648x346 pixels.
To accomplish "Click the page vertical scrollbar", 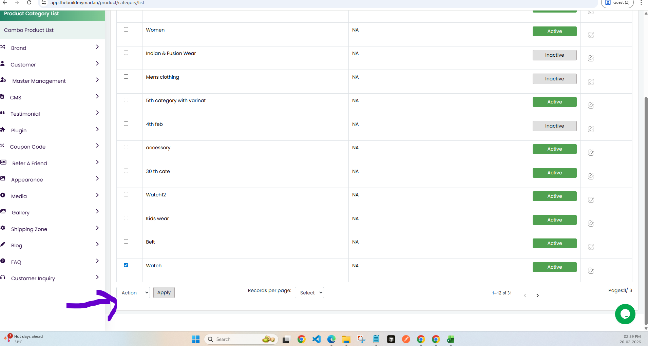I will point(646,210).
